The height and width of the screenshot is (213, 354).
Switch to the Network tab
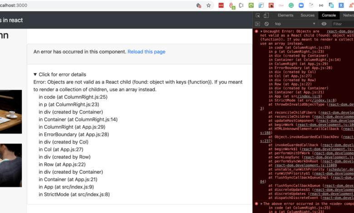click(349, 15)
